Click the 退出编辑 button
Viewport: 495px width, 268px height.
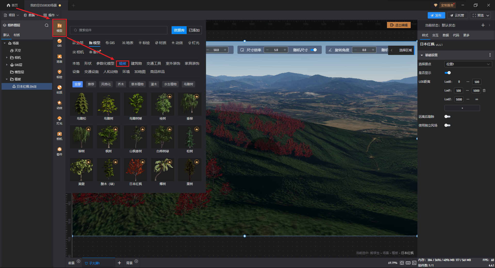(399, 25)
